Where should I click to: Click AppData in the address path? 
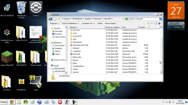(x=88, y=19)
